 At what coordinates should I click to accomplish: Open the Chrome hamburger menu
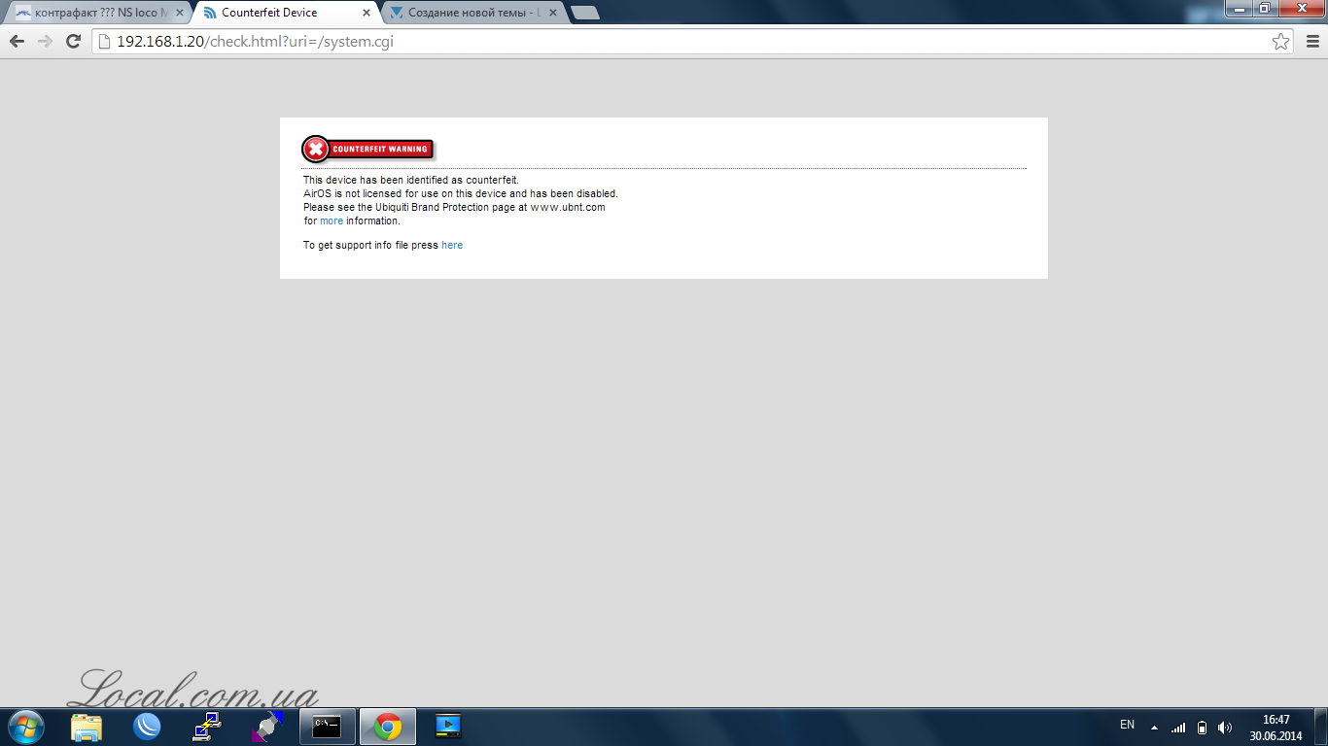pos(1311,41)
